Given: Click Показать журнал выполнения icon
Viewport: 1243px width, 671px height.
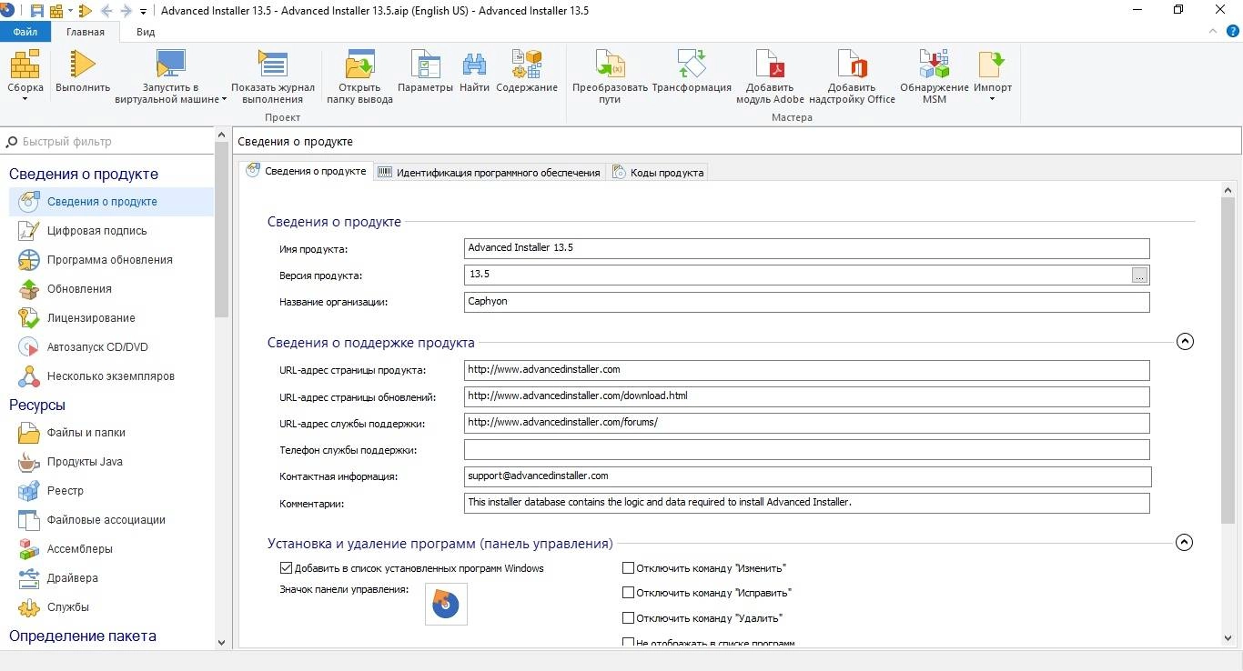Looking at the screenshot, I should [273, 64].
